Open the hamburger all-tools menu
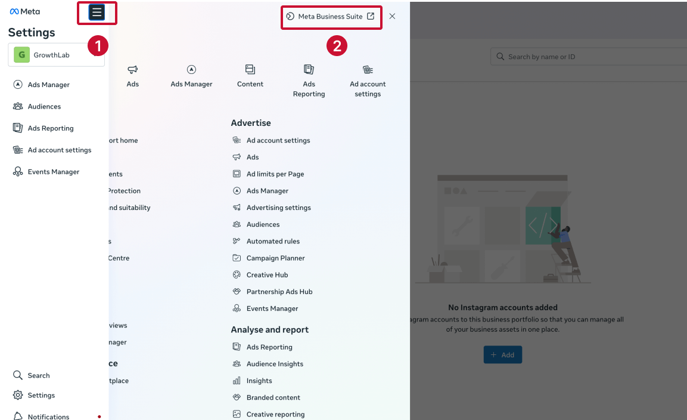 97,13
